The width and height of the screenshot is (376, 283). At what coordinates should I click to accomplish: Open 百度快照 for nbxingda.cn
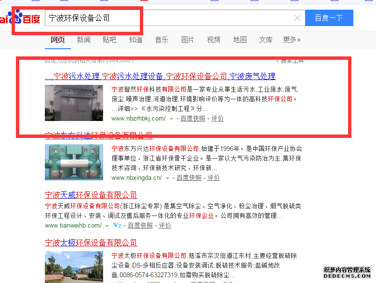click(189, 178)
